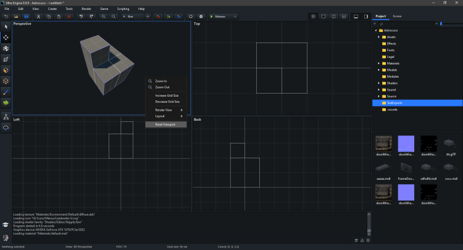463x250 pixels.
Task: Select the arrow pointer tool in left sidebar
Action: (x=6, y=27)
